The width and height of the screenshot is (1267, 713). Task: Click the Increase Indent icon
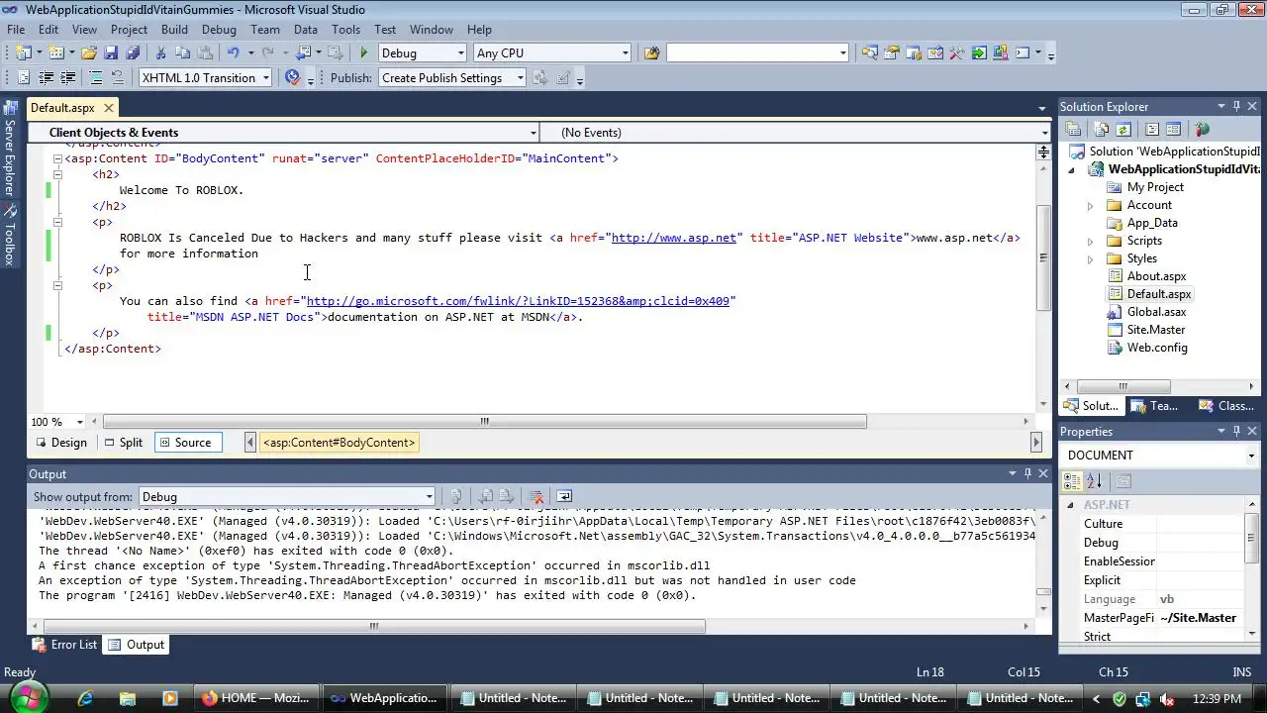pos(67,77)
